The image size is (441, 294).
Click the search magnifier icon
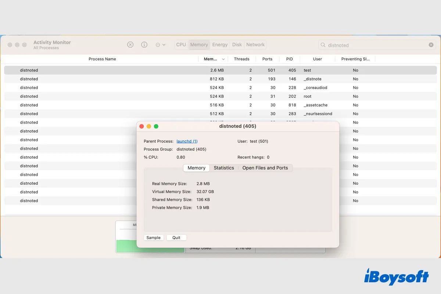pyautogui.click(x=323, y=45)
